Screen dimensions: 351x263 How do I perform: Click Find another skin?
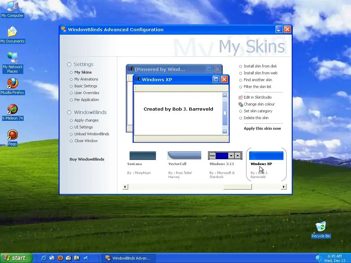(x=258, y=80)
